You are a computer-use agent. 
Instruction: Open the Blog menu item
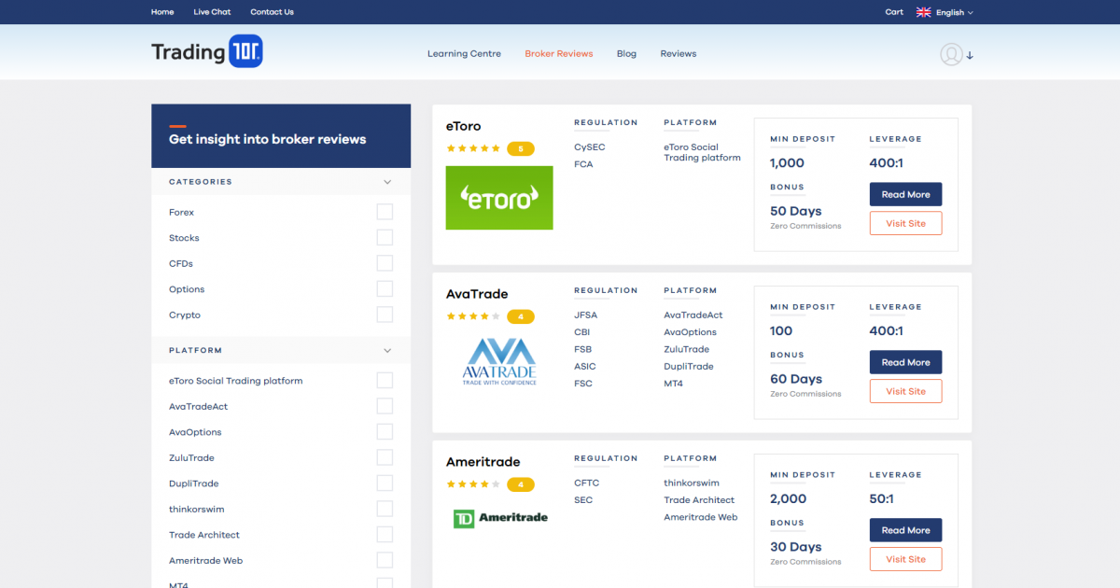[x=626, y=54]
